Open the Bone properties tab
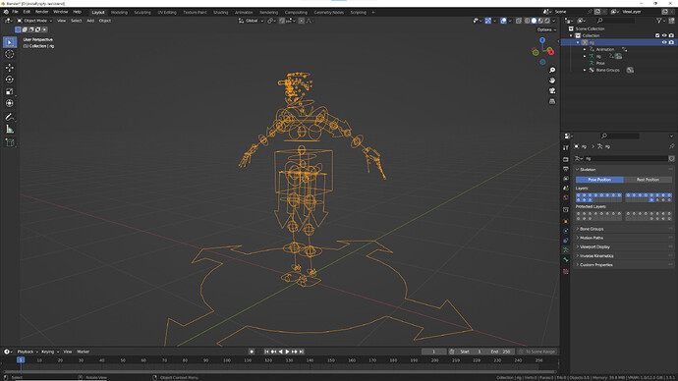Screen dimensions: 678x381 click(x=566, y=259)
